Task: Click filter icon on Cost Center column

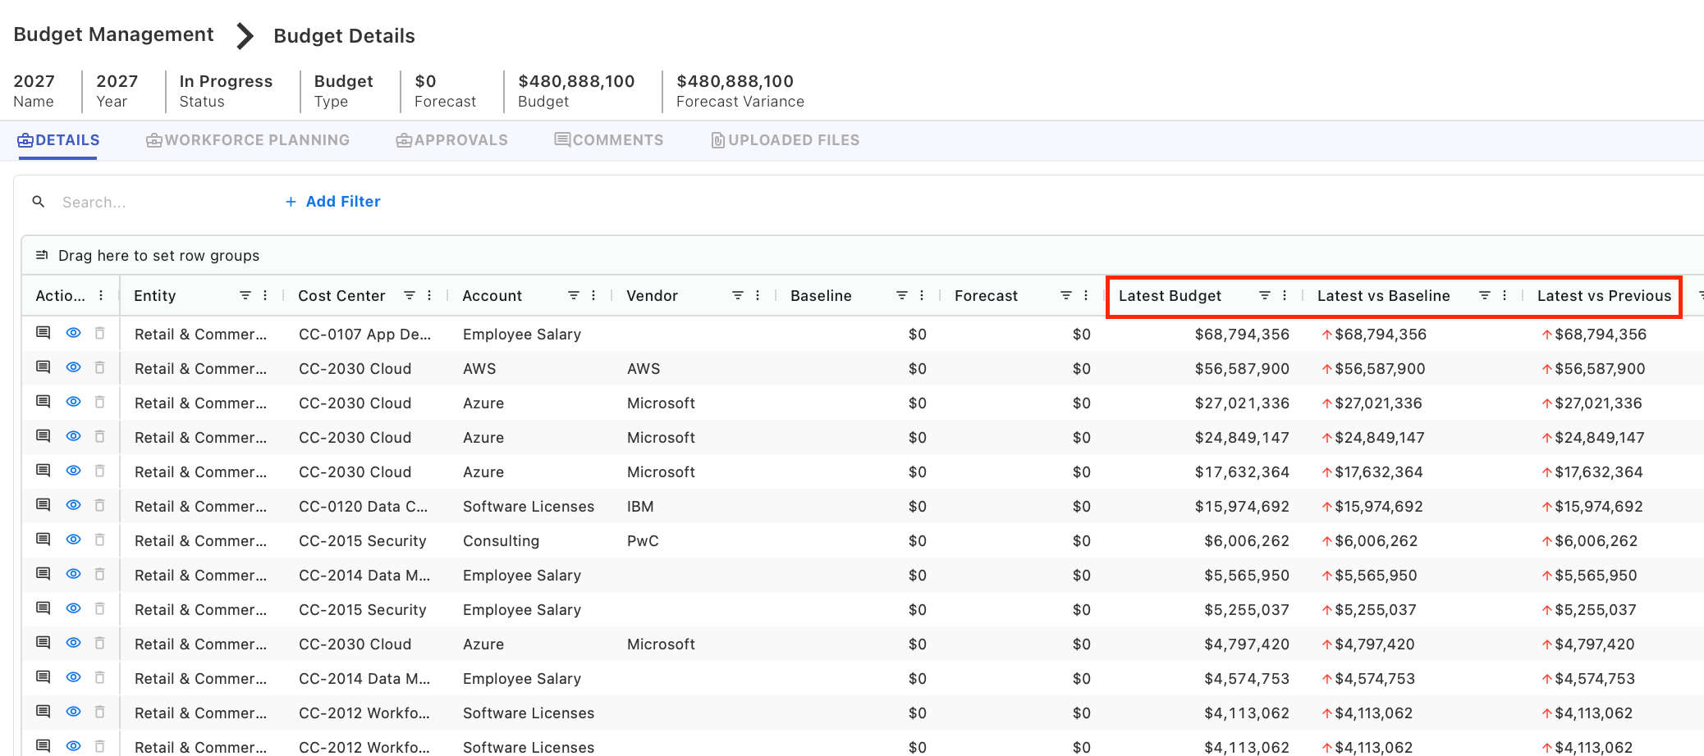Action: [410, 295]
